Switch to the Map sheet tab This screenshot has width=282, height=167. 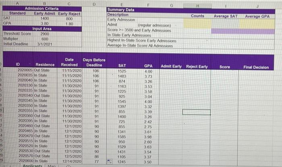click(52, 166)
